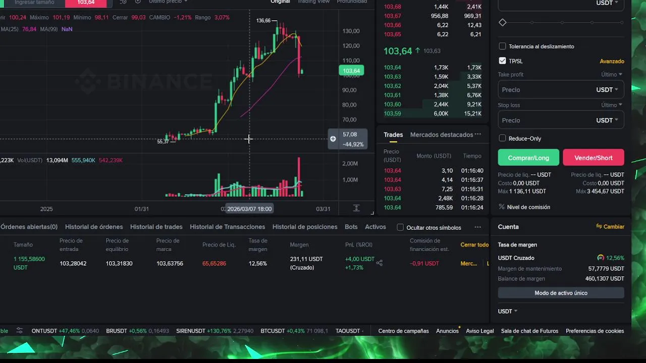Screen dimensions: 646x363
Task: Click liquidation price 65,65286 in position row
Action: point(214,263)
